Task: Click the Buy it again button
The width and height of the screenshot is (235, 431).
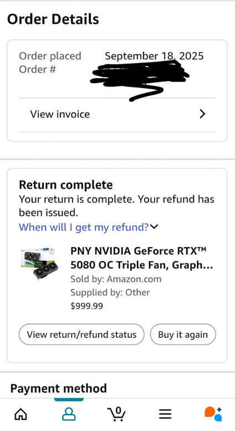Action: [183, 334]
